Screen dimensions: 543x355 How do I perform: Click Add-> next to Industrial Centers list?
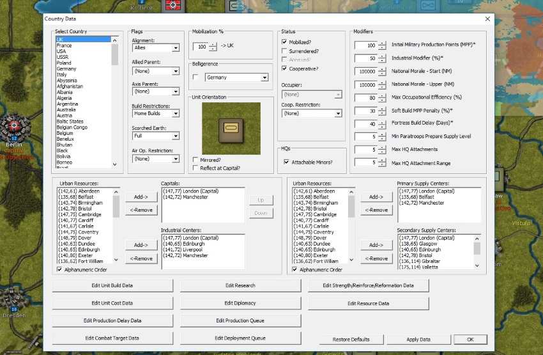tap(141, 245)
